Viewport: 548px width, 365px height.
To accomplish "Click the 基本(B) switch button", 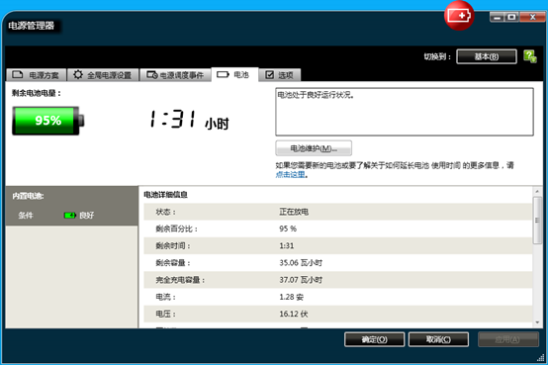I will click(x=487, y=56).
